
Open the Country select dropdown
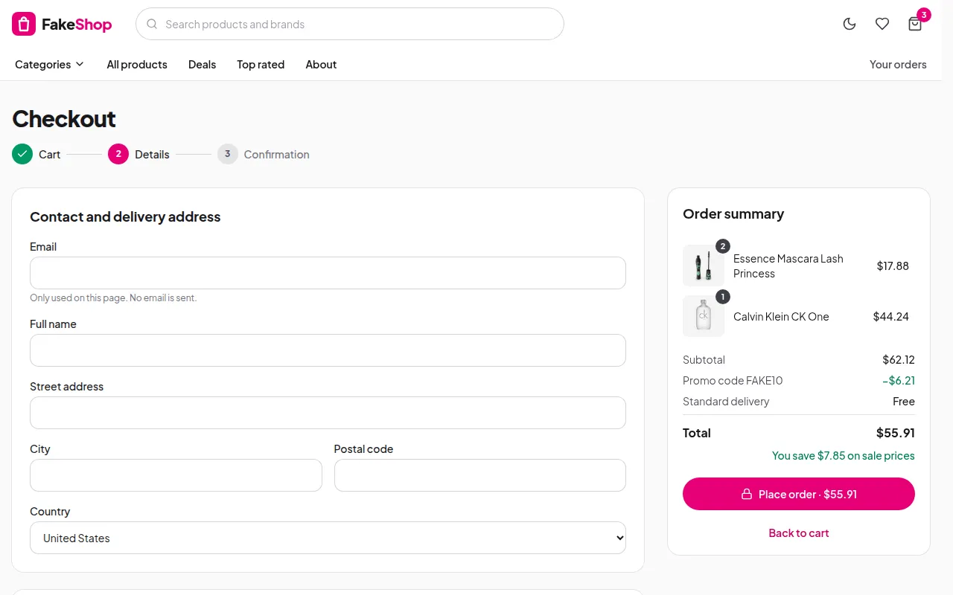(328, 538)
